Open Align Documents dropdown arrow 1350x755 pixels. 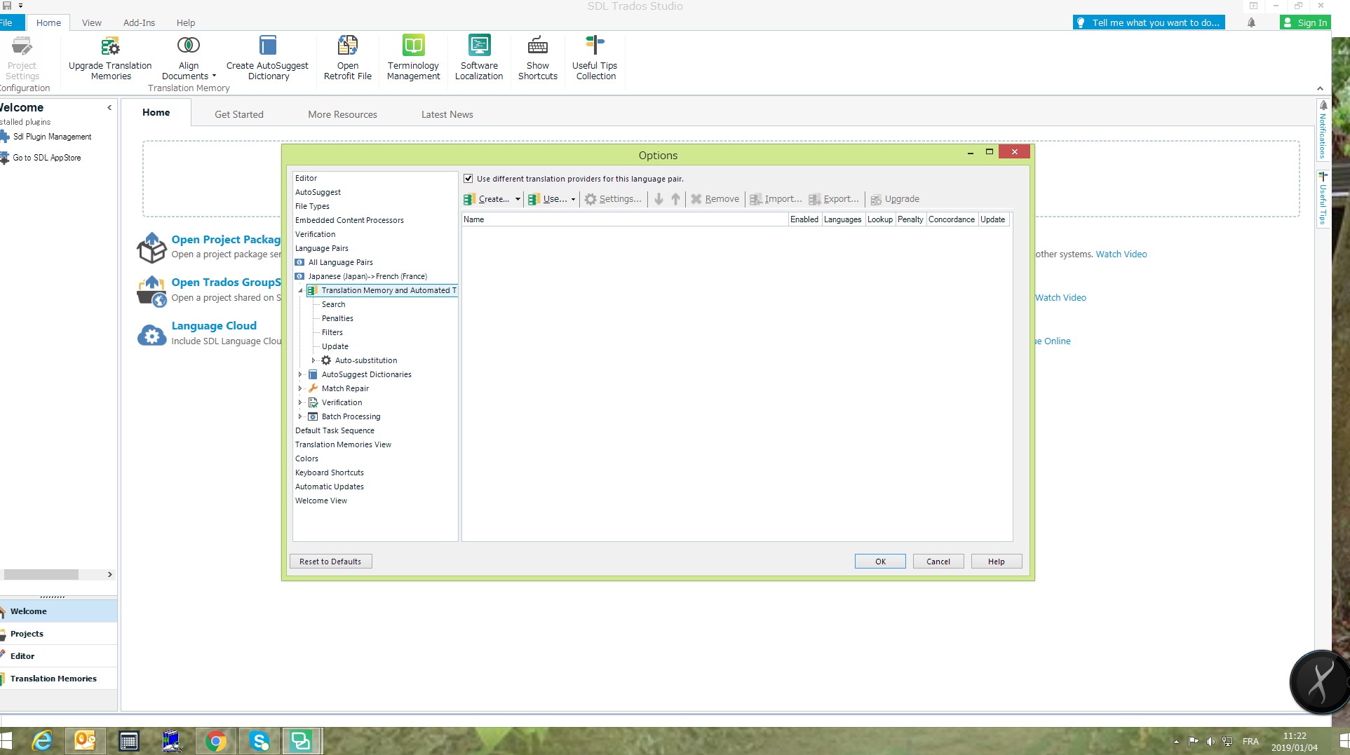tap(214, 76)
